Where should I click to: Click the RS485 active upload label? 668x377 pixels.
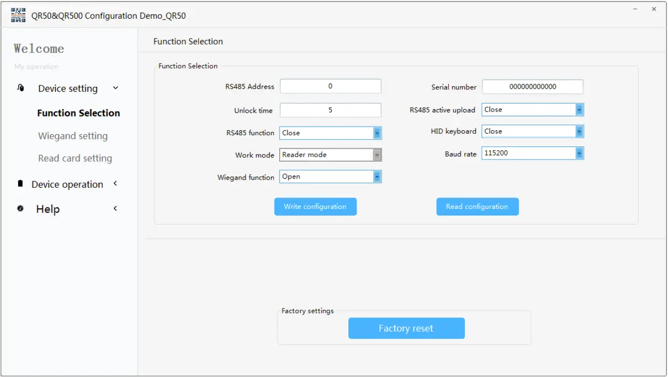click(x=443, y=110)
